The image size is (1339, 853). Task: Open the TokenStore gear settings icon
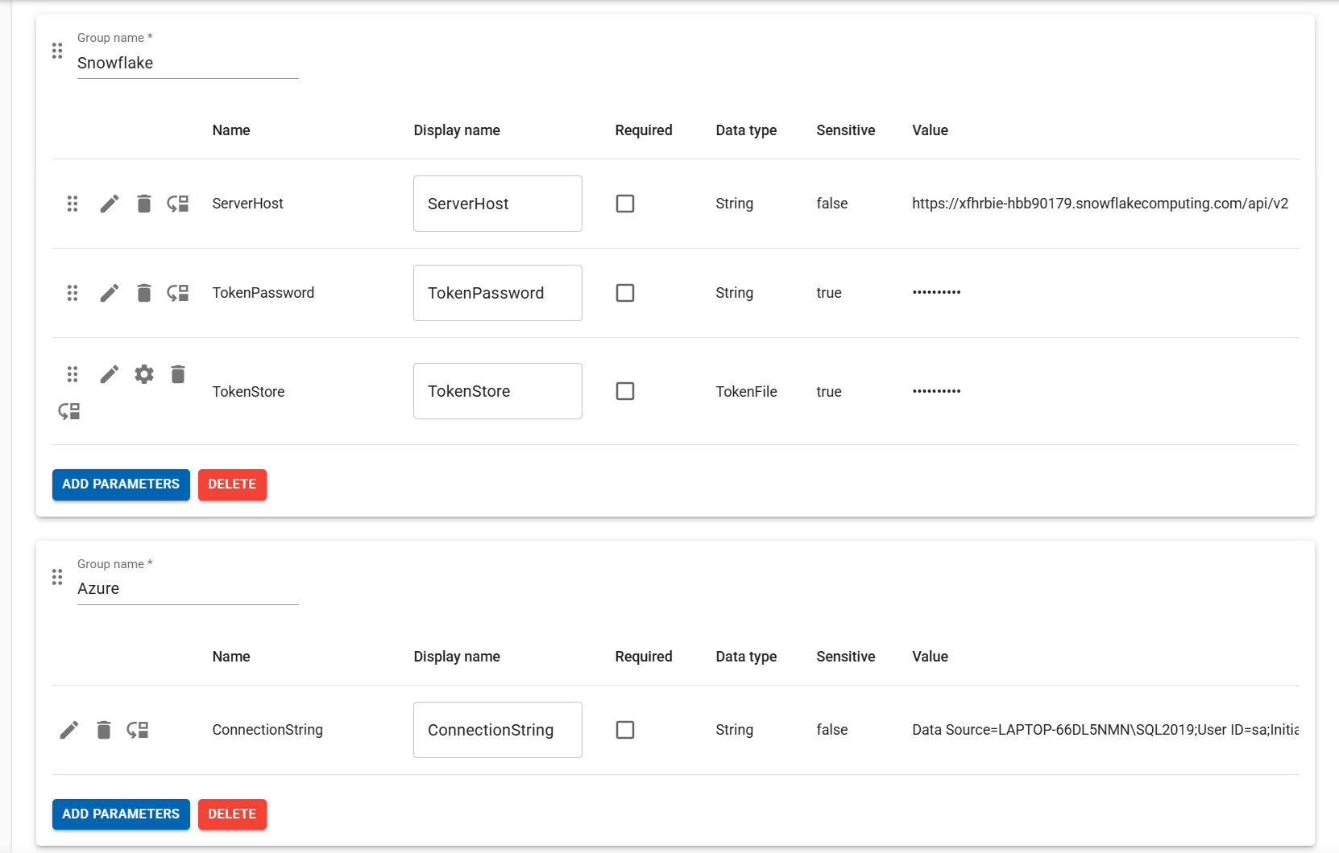coord(144,374)
